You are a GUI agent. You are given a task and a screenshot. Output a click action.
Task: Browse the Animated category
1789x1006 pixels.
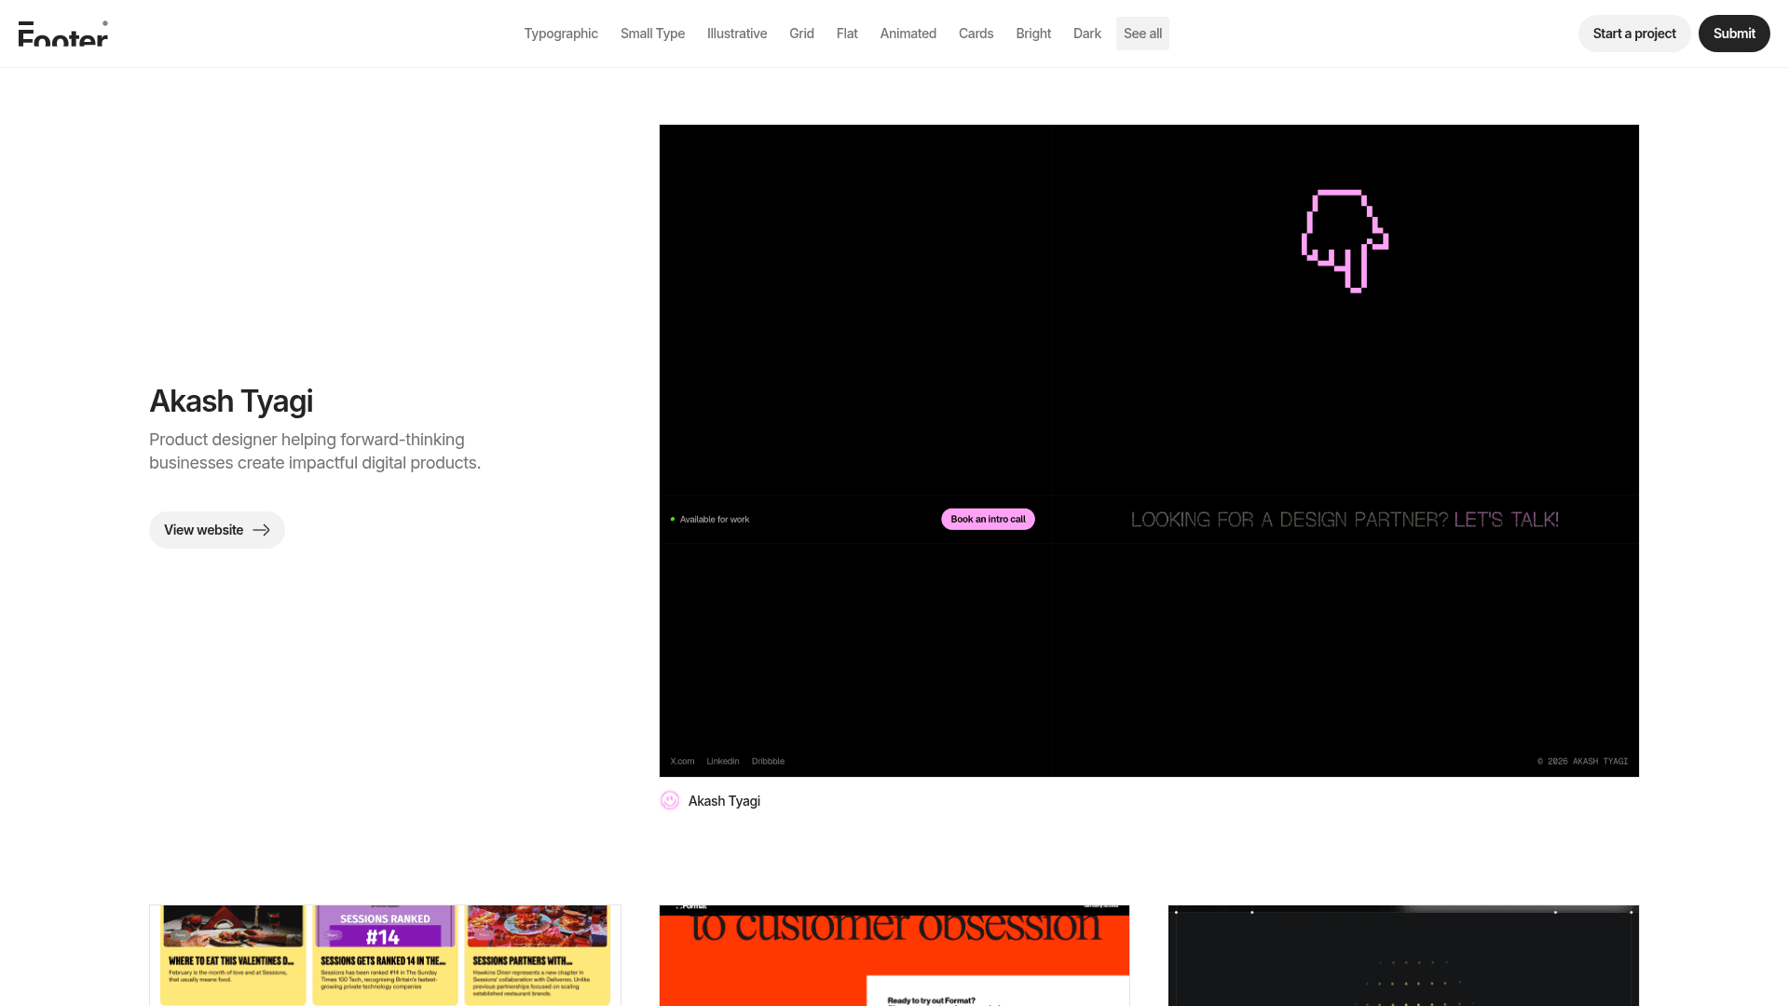(908, 34)
